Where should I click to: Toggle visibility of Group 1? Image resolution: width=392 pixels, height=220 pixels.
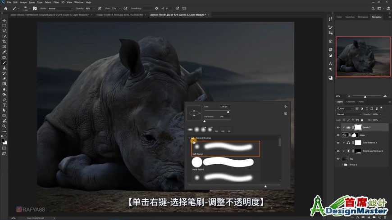coord(338,165)
